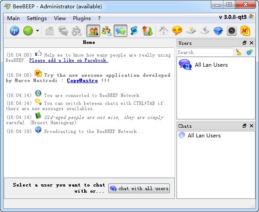259x212 pixels.
Task: Click the camera screenshot icon
Action: click(232, 31)
